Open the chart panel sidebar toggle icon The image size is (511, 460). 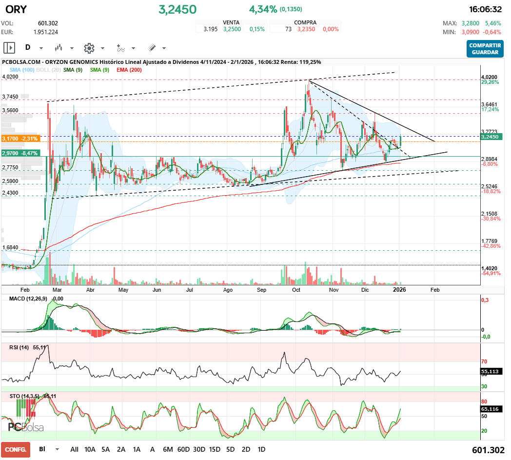[9, 48]
